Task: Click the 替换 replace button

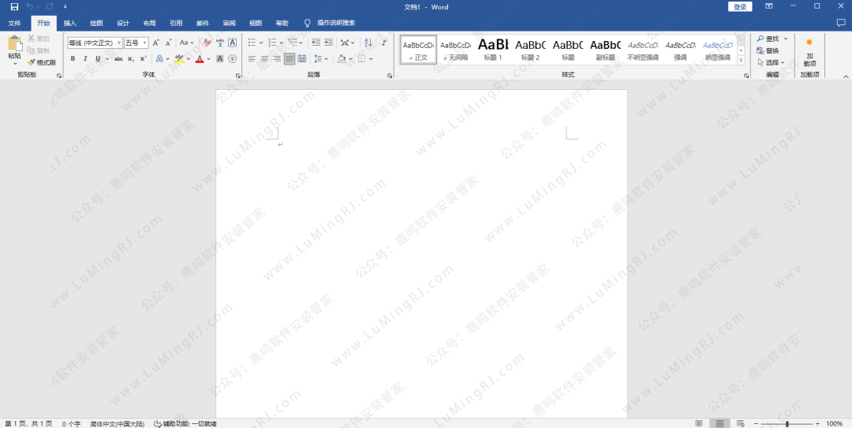Action: [x=768, y=50]
